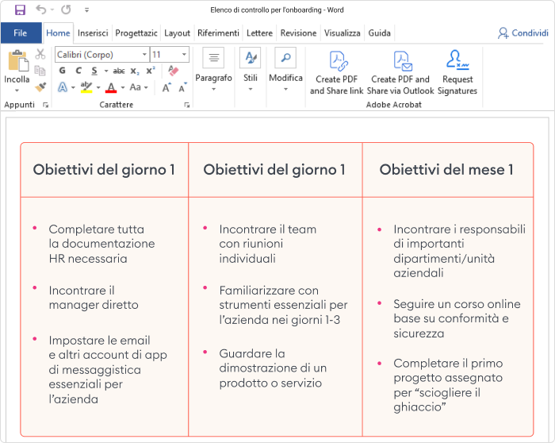Apply the red font color
Image resolution: width=555 pixels, height=443 pixels.
coord(111,87)
